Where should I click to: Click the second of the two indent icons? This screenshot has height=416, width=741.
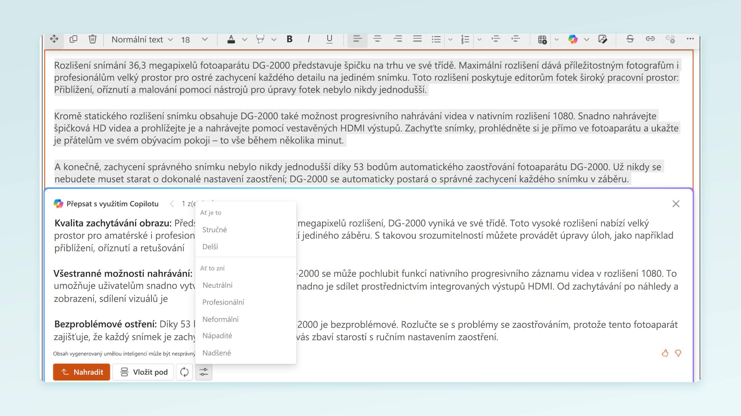click(516, 39)
